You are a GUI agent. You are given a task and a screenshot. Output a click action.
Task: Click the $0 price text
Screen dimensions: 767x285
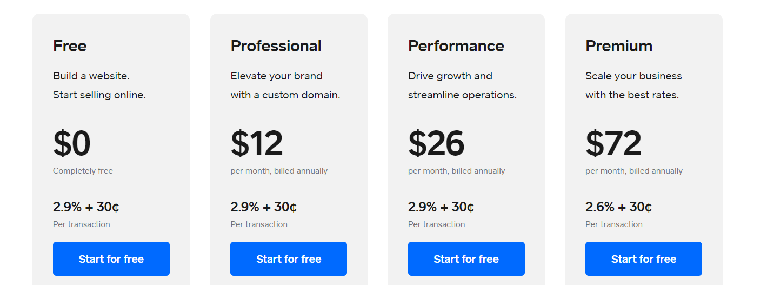[x=72, y=144]
